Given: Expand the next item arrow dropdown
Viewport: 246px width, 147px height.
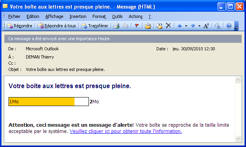Looking at the screenshot, I should tap(199, 26).
